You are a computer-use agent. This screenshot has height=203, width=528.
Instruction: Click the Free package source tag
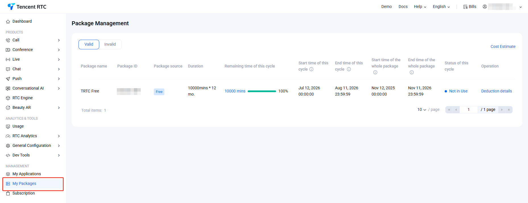pyautogui.click(x=159, y=92)
